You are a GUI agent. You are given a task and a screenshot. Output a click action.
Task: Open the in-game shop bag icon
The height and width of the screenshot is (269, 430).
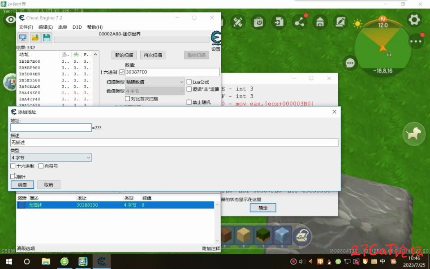(x=258, y=22)
